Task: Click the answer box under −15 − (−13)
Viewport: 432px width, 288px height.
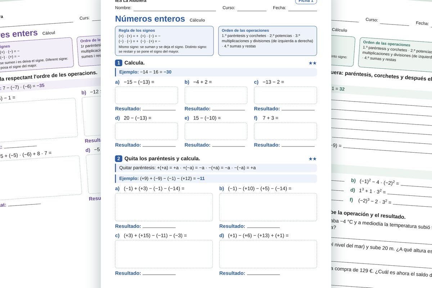Action: pyautogui.click(x=147, y=95)
